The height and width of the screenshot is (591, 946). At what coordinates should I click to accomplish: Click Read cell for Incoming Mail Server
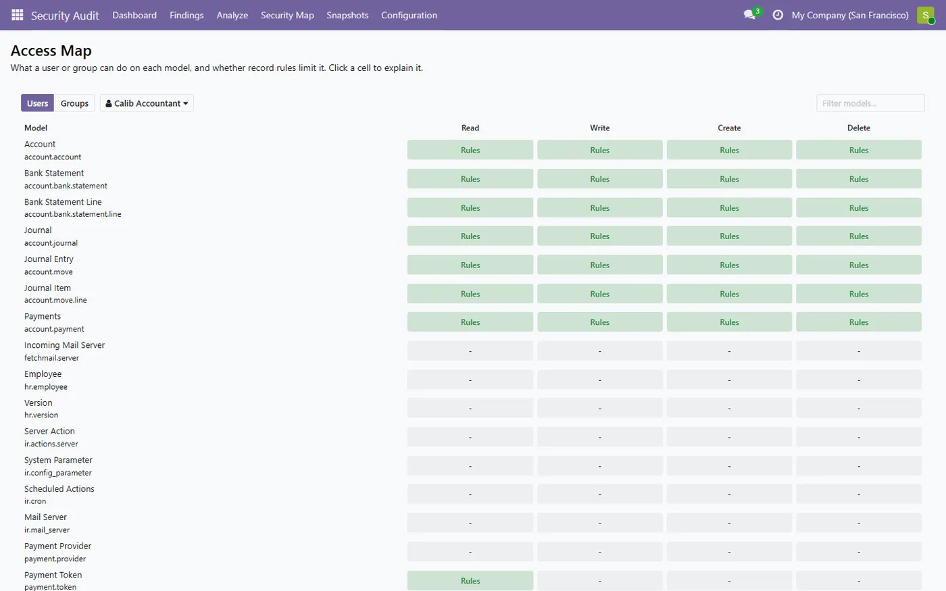(x=470, y=351)
